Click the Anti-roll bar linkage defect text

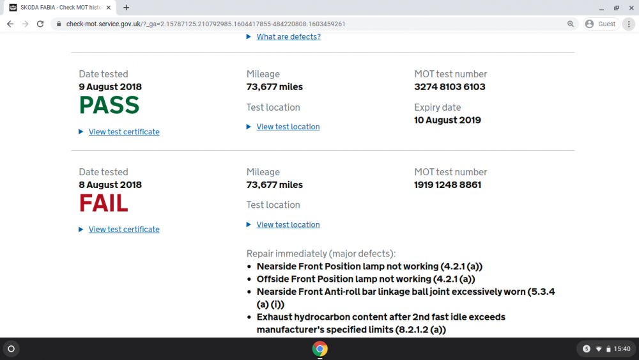pos(406,298)
